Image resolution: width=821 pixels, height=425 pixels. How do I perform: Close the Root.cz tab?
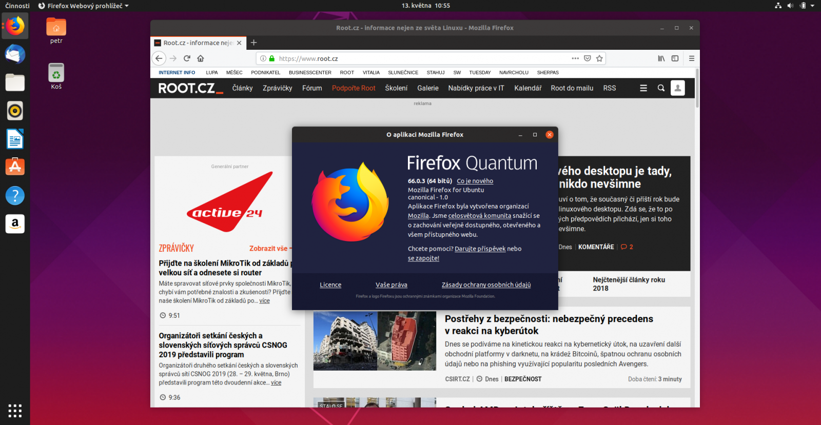239,43
